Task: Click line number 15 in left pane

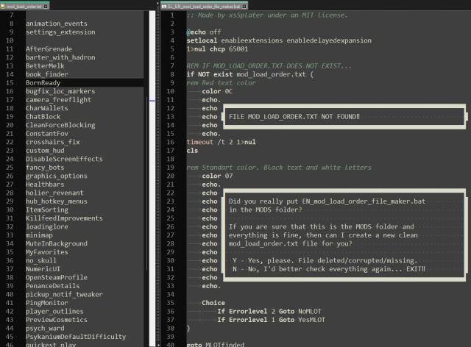Action: [10, 82]
